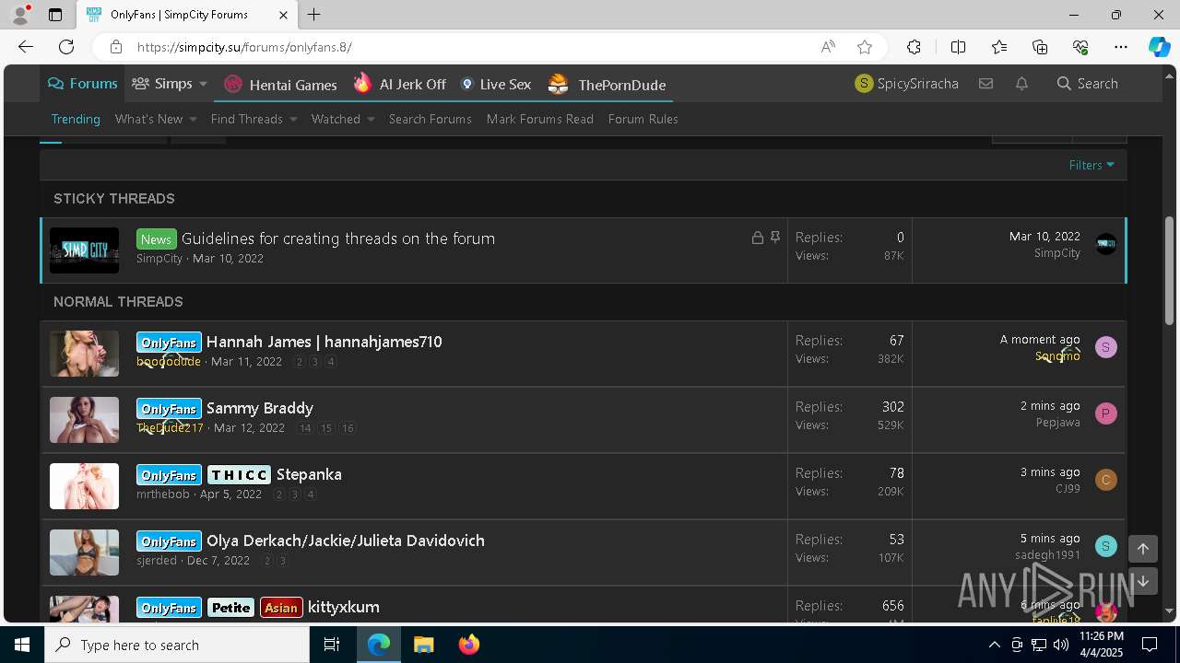This screenshot has width=1180, height=663.
Task: Select the Trending sub-navigation item
Action: [x=76, y=119]
